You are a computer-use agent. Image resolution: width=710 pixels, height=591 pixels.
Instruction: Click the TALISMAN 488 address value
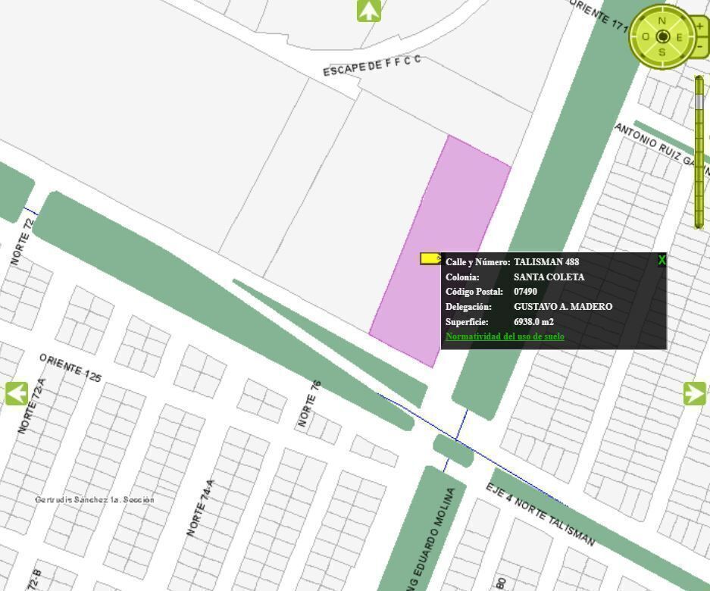pyautogui.click(x=546, y=262)
